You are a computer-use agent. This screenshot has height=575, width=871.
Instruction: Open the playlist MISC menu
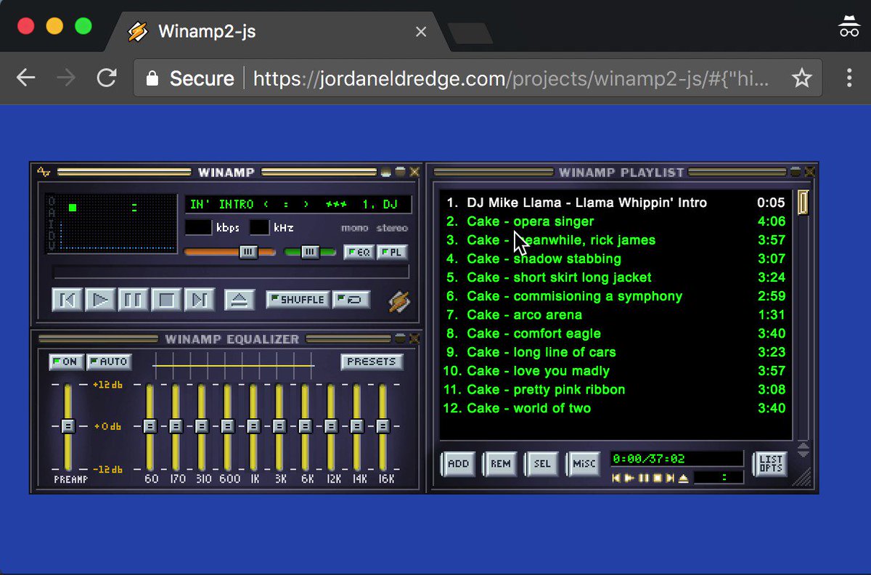pyautogui.click(x=584, y=463)
